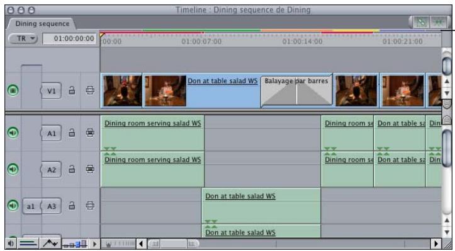
Task: Toggle V1 track visibility green button
Action: pyautogui.click(x=13, y=90)
